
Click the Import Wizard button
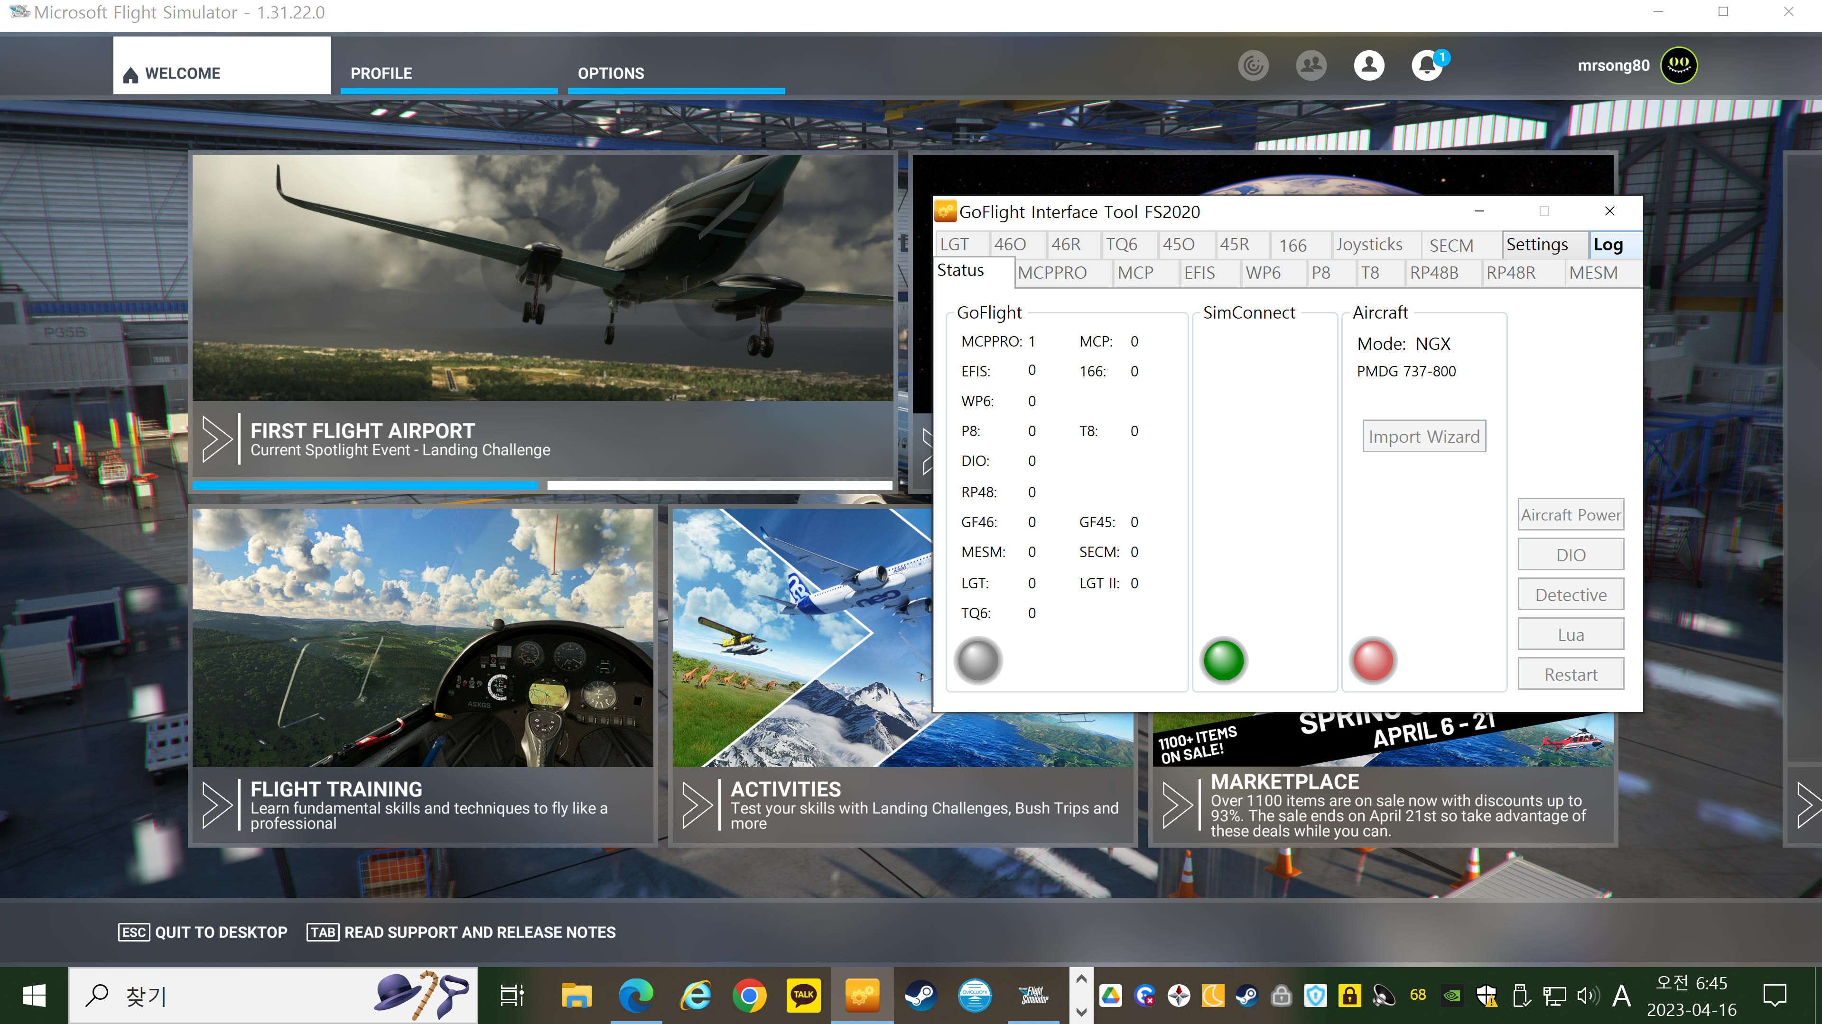click(x=1424, y=436)
